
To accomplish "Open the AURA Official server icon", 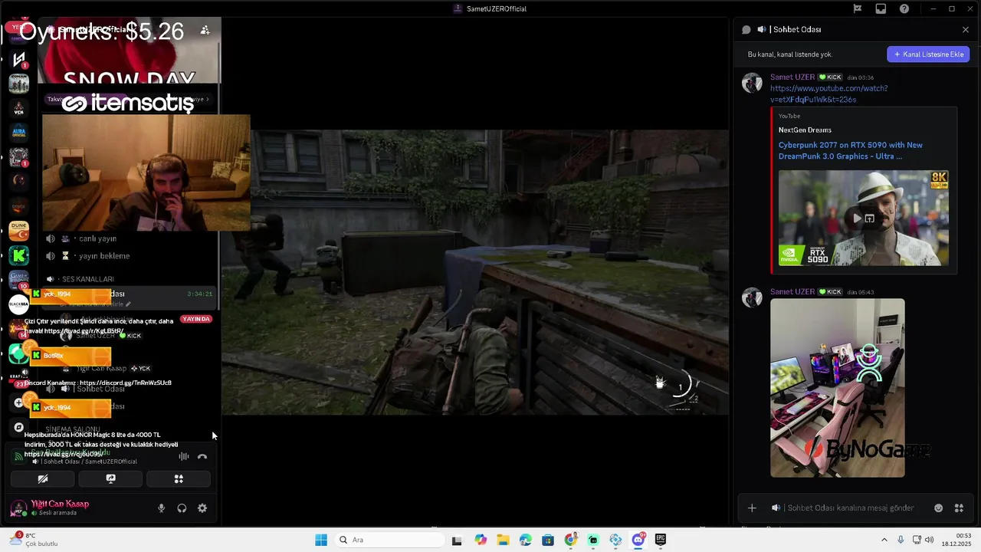I will pyautogui.click(x=19, y=132).
